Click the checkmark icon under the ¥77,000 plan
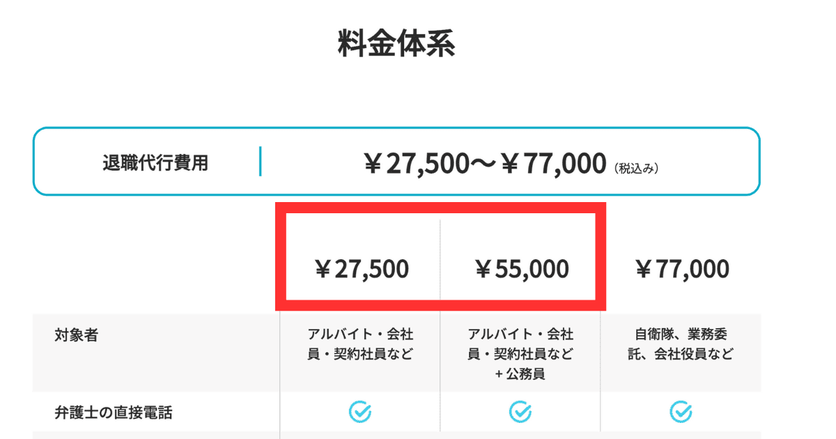The width and height of the screenshot is (836, 439). [x=681, y=412]
